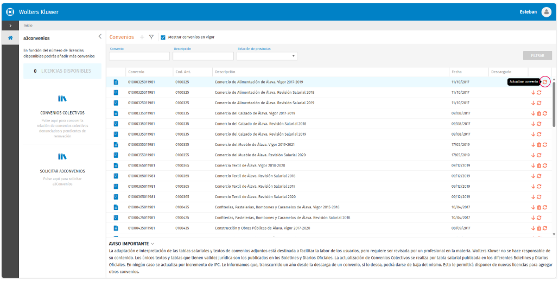Image resolution: width=559 pixels, height=281 pixels.
Task: Click the Wolters Kluwer logo icon
Action: (10, 12)
